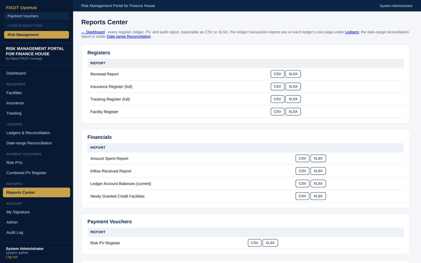
Task: Open Risk PVs page
Action: (x=36, y=163)
